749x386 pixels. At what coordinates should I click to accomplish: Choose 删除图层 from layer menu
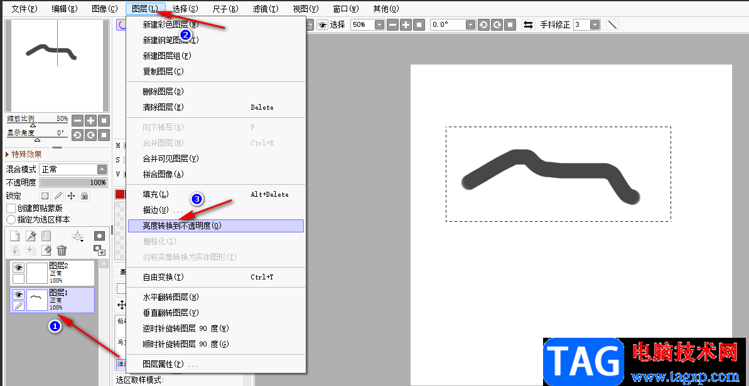[216, 91]
